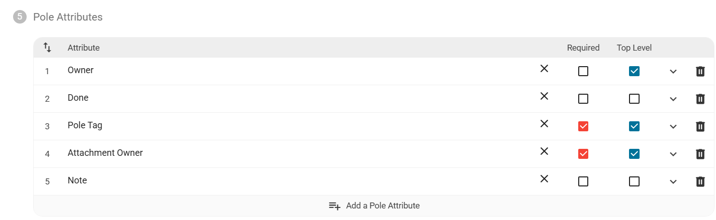
Task: Click the X icon on Note row
Action: 544,179
